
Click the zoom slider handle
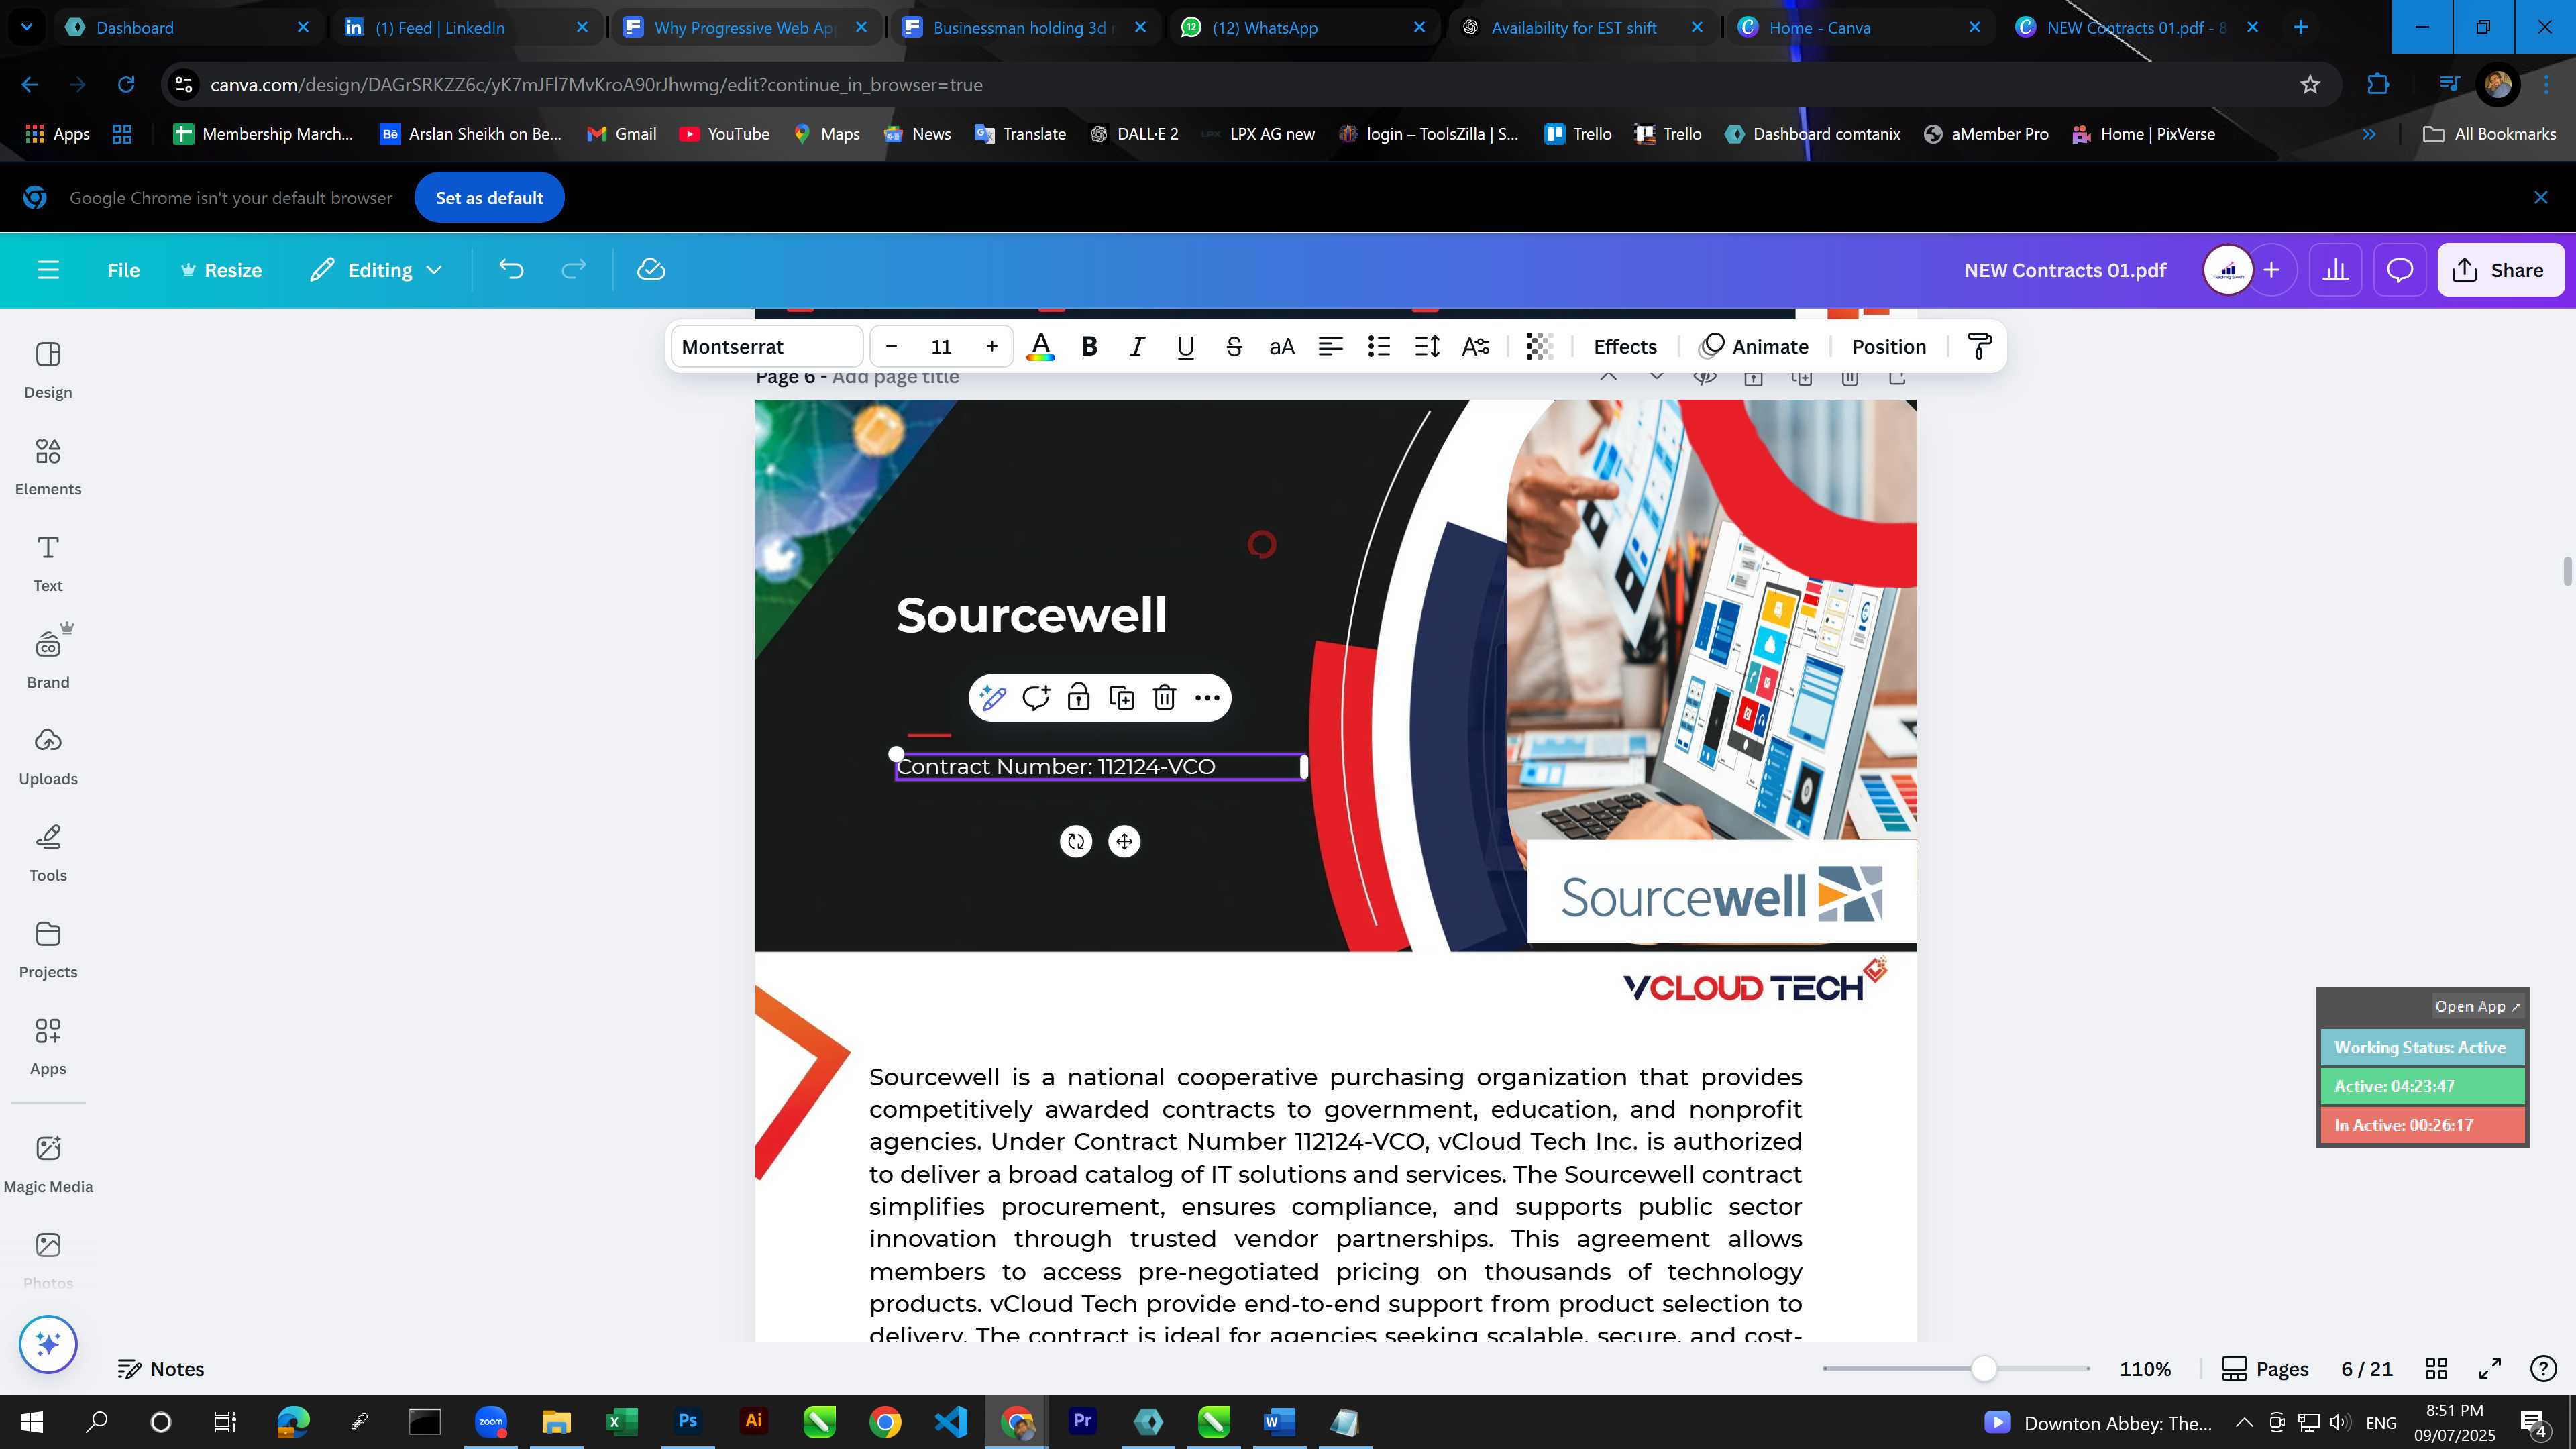pyautogui.click(x=1984, y=1369)
